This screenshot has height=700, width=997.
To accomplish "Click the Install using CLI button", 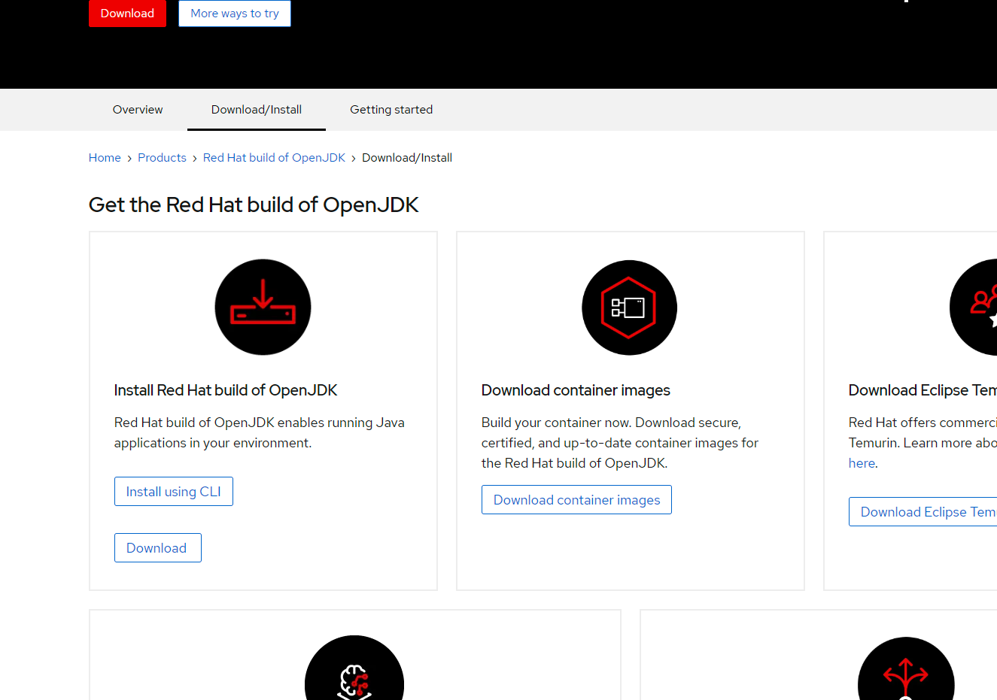I will 174,492.
